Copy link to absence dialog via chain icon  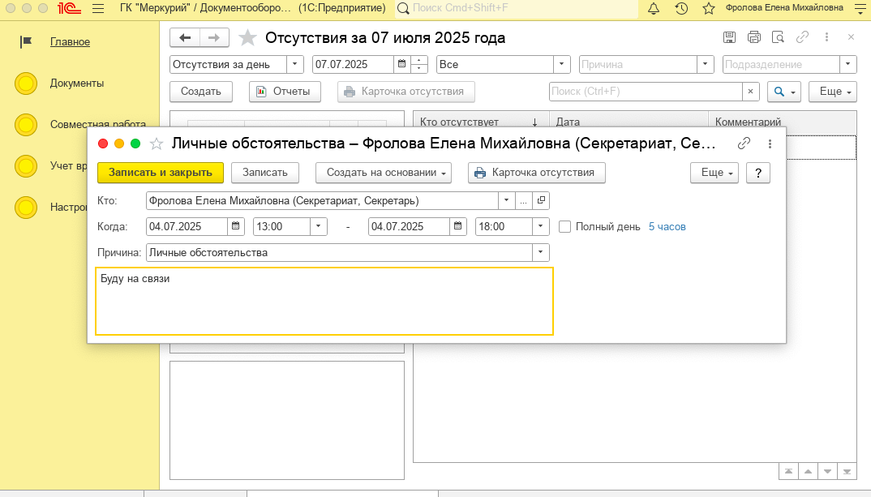(x=744, y=144)
